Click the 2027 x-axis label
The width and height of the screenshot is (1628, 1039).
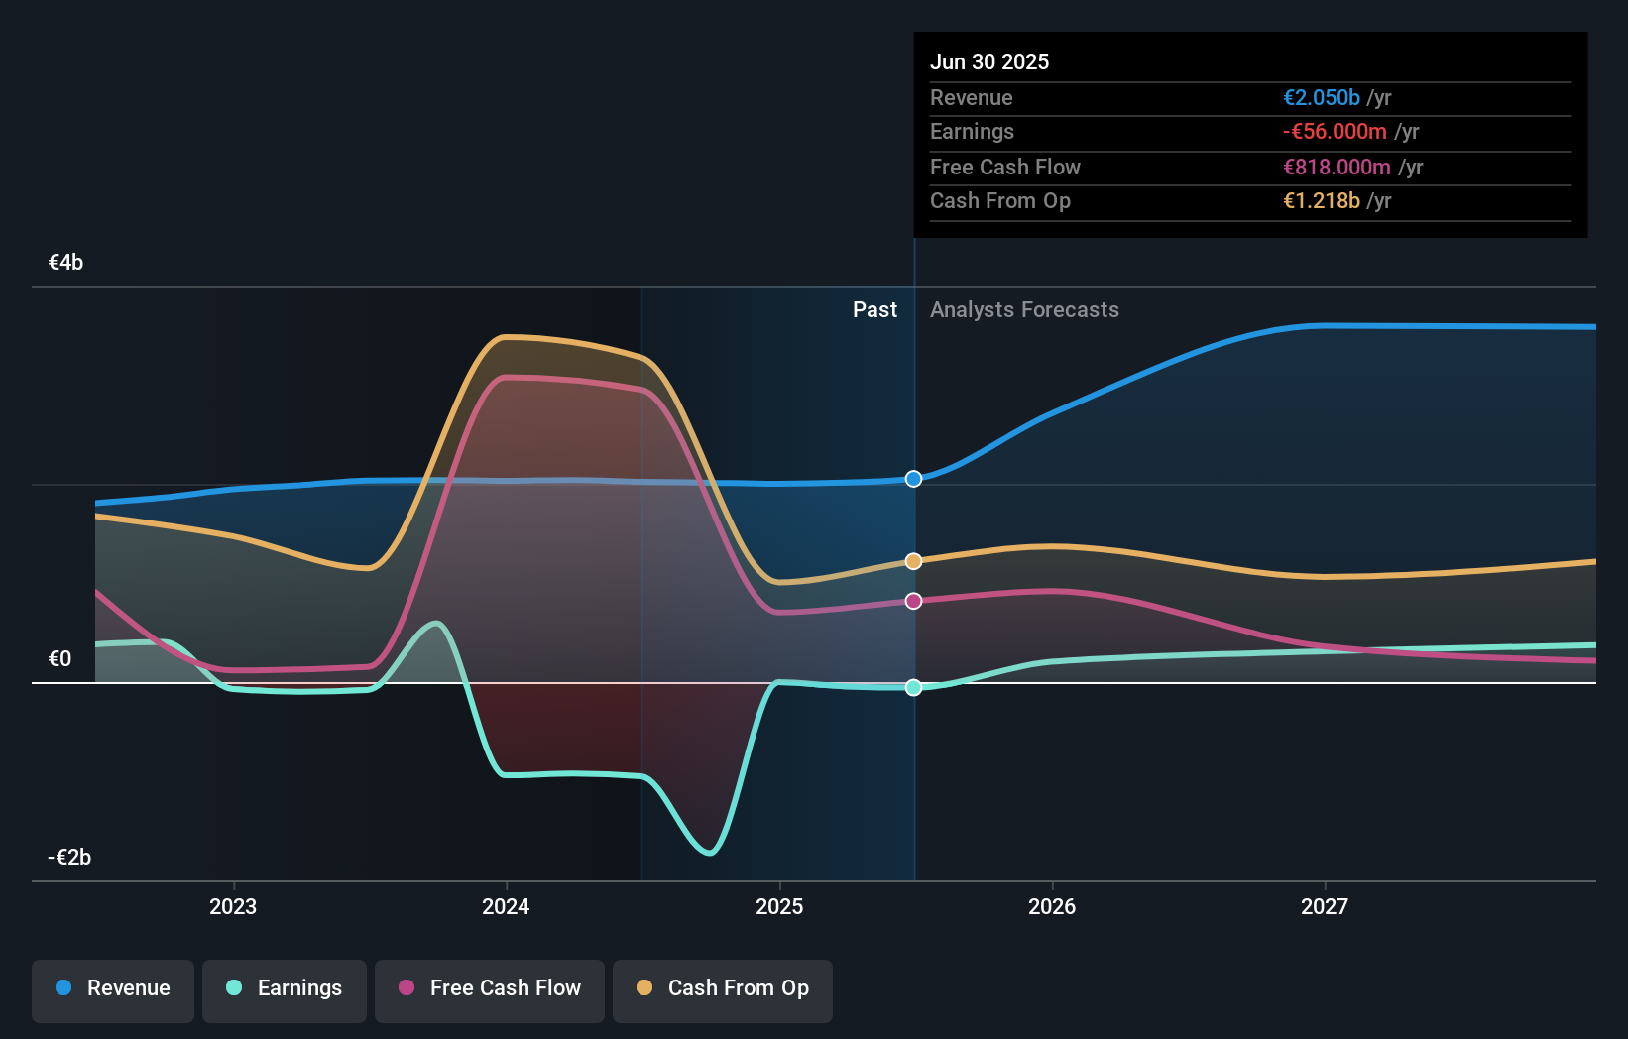coord(1325,906)
